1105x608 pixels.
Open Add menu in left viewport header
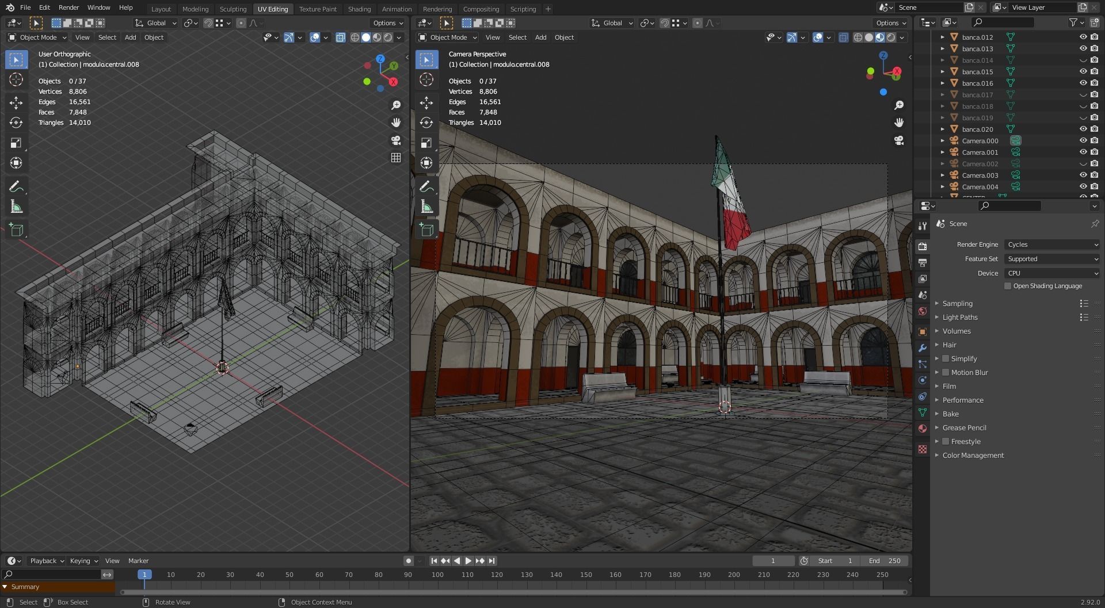[x=131, y=37]
